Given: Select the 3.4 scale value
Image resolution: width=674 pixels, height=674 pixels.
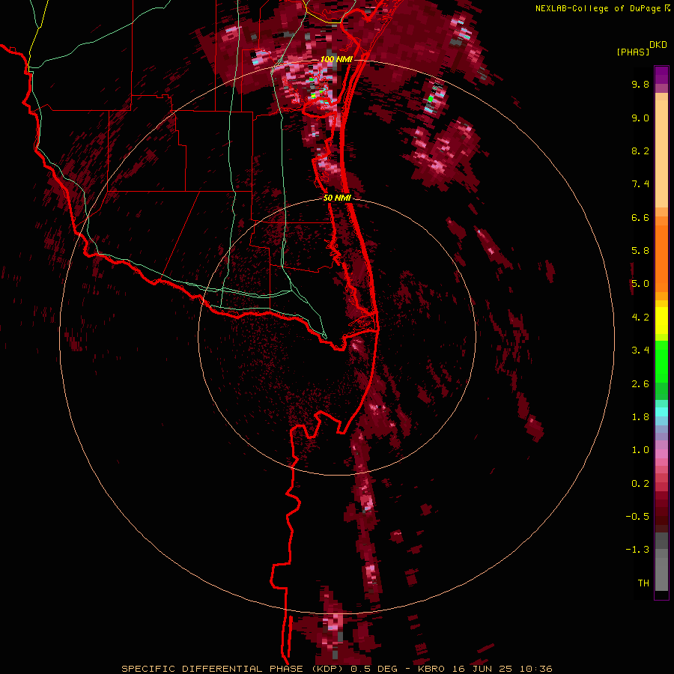Looking at the screenshot, I should 640,350.
